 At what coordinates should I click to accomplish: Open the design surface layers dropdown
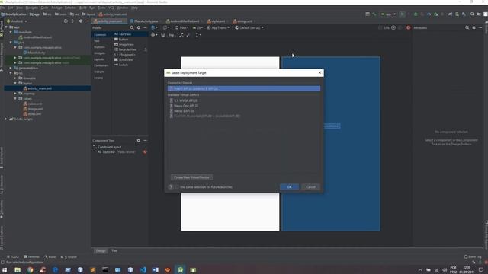(154, 27)
